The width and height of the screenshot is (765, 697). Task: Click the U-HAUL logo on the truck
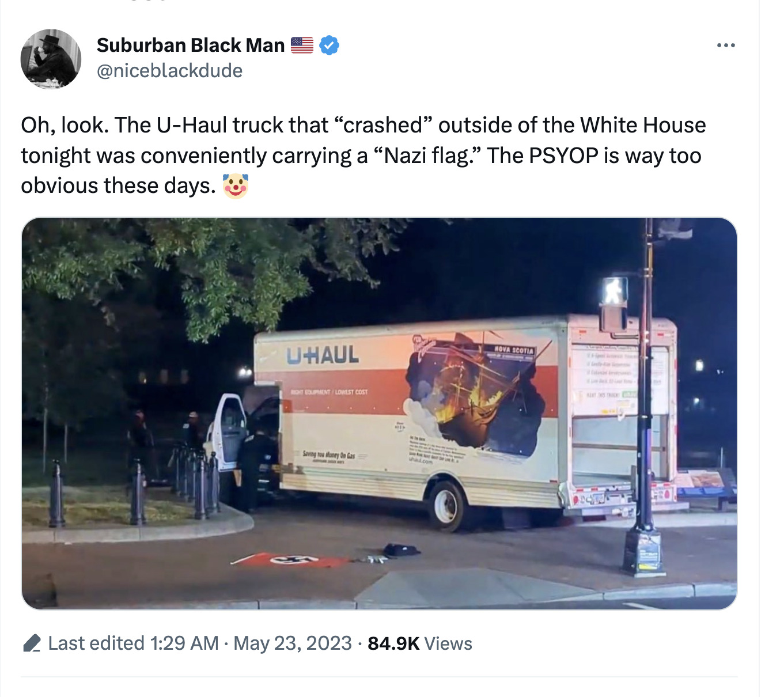(x=323, y=355)
